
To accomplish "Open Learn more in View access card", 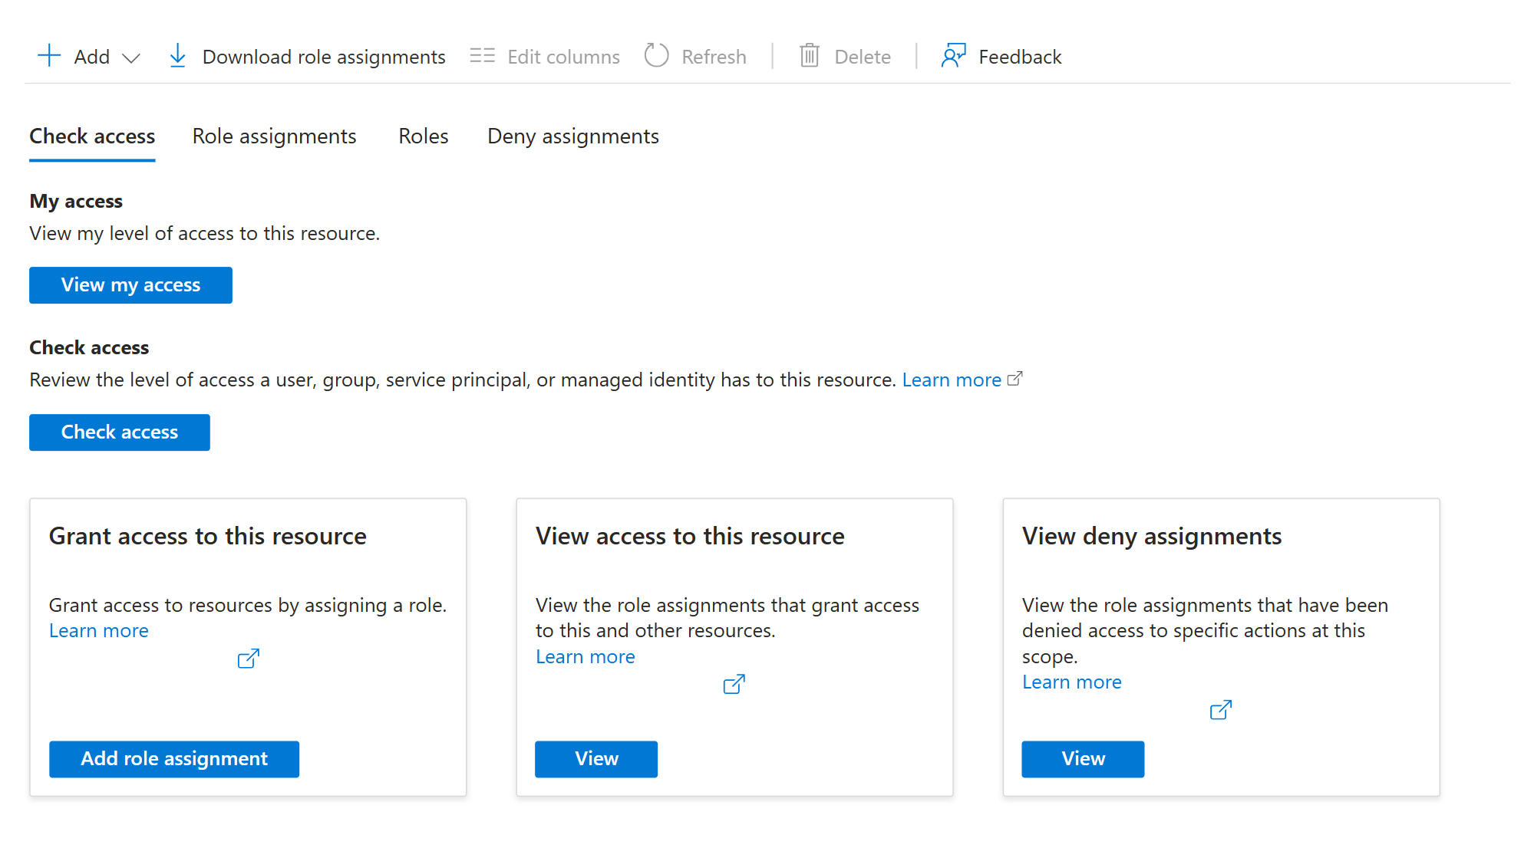I will coord(586,657).
